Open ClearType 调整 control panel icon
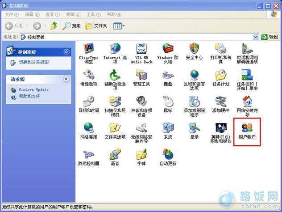Screen dimensions: 282x212 pos(89,49)
